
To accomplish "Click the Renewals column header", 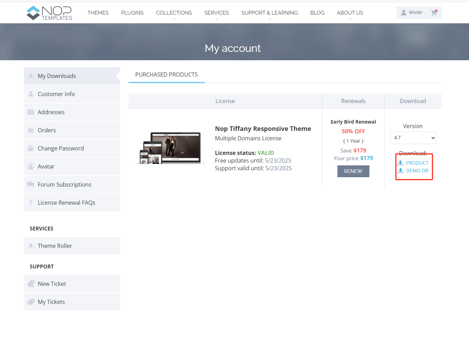I will point(353,101).
